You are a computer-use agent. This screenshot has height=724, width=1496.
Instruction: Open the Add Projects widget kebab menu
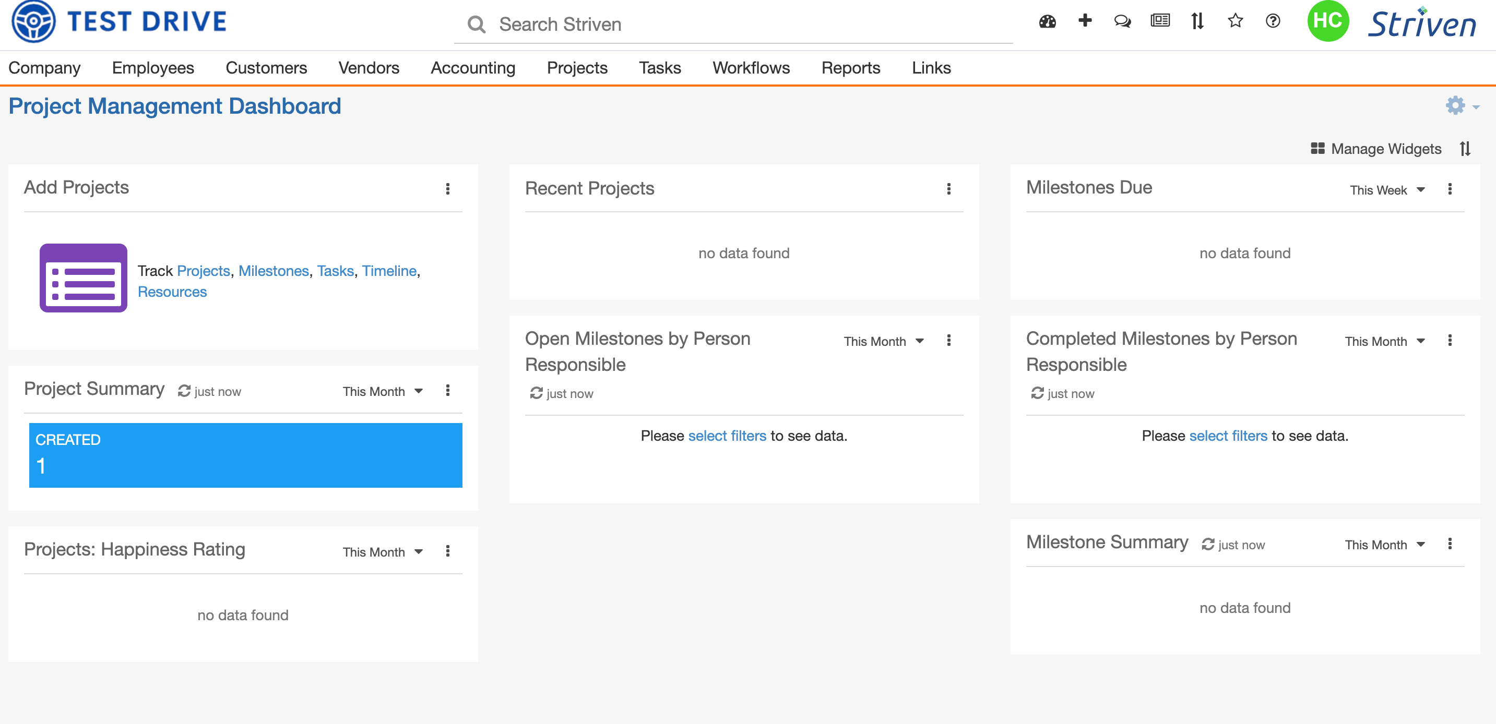(x=447, y=188)
